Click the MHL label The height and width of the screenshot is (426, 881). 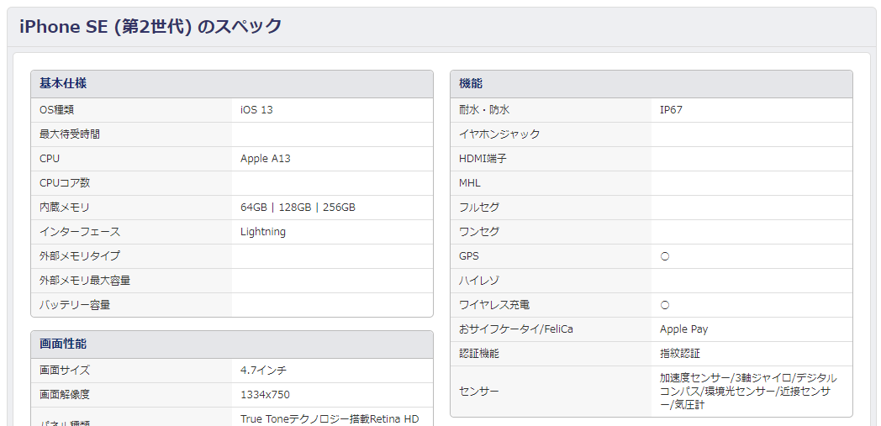coord(470,183)
